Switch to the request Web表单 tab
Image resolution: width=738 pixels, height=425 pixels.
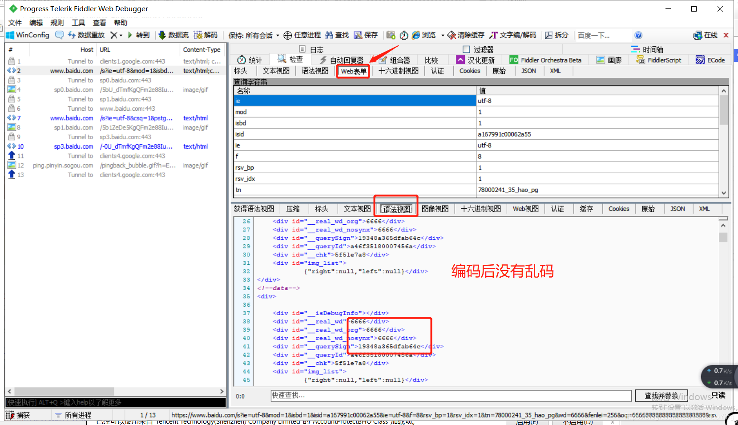354,71
